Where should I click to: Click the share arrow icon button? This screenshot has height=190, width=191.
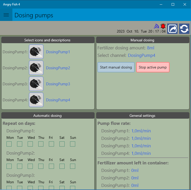pos(172,29)
